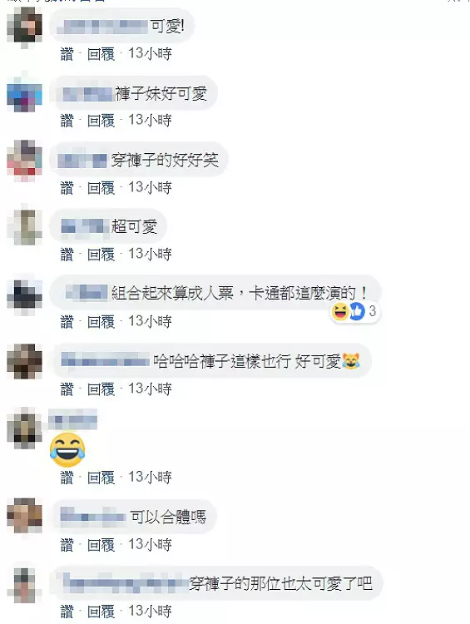Click 讚 under the 組合起來算成人票 comment
470x624 pixels.
pos(67,321)
